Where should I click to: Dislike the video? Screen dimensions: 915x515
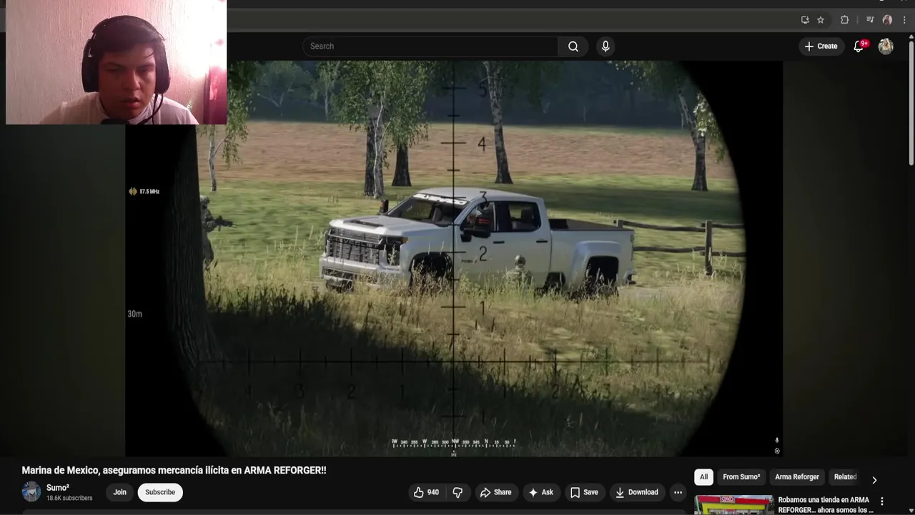[457, 492]
